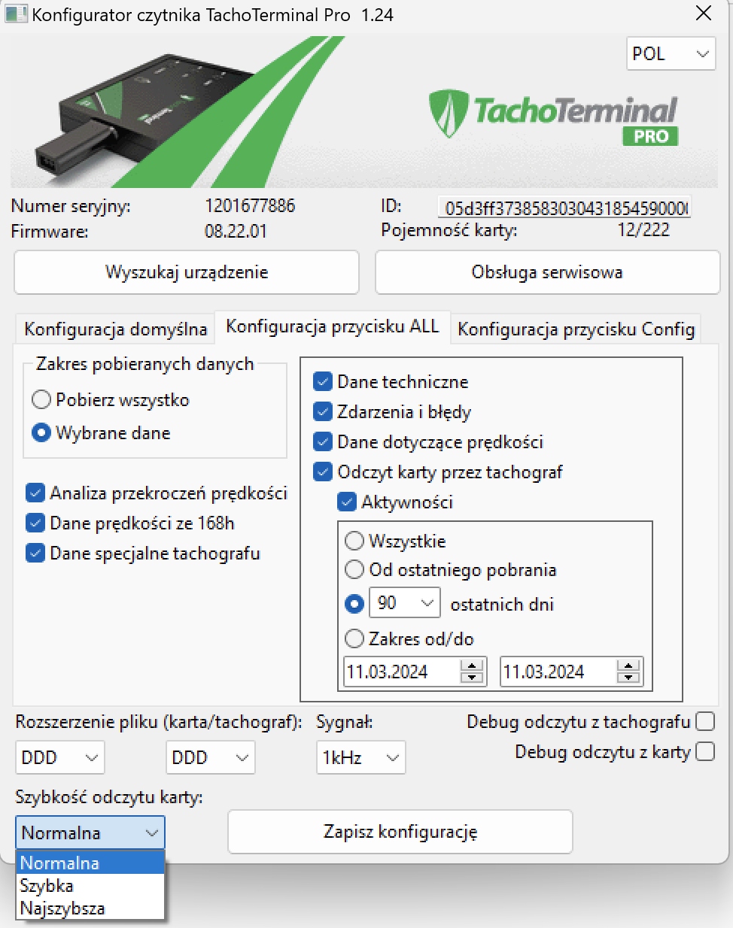Screen dimensions: 733x928
Task: Open the 90 days dropdown
Action: tap(406, 603)
